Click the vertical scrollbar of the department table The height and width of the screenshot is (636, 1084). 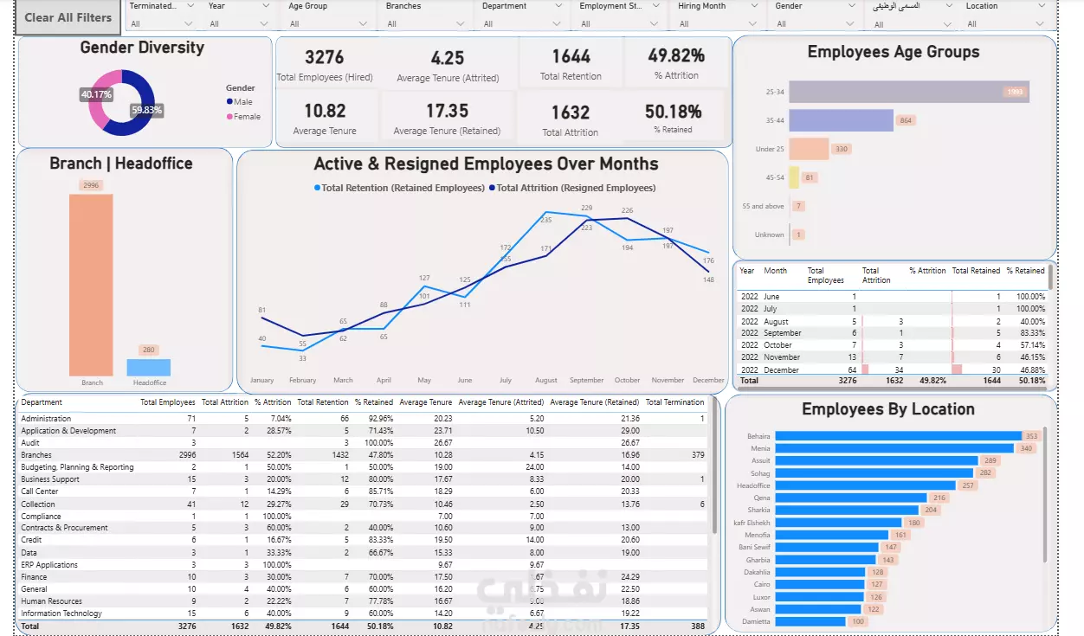713,466
